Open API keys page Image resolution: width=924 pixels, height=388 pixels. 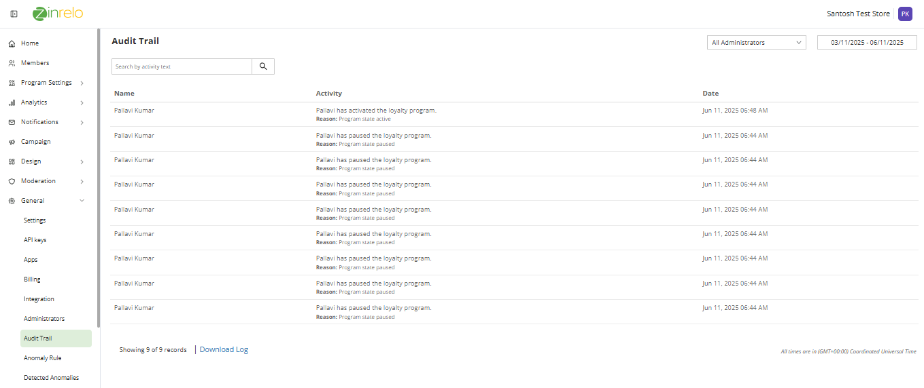click(35, 240)
